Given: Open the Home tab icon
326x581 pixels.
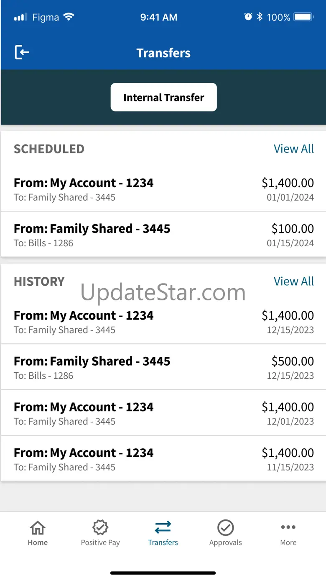Looking at the screenshot, I should 38,527.
